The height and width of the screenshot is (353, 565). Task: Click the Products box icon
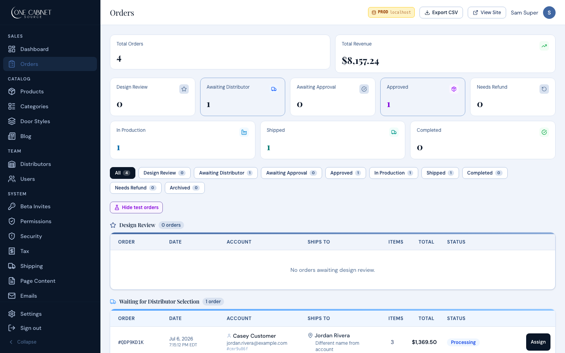point(12,91)
